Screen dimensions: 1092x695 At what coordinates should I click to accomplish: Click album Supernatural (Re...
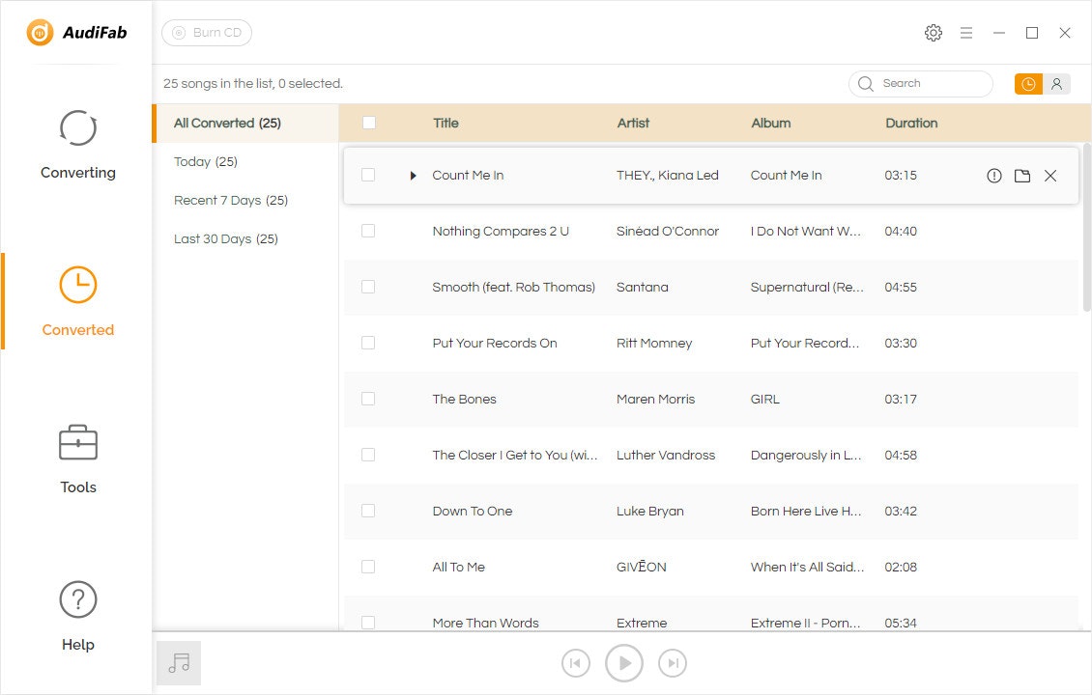[807, 288]
